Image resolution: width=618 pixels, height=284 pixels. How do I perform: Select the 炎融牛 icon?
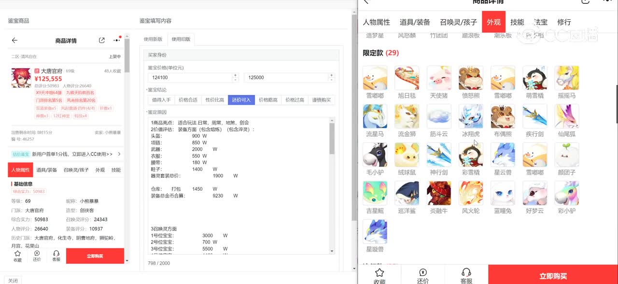pyautogui.click(x=439, y=193)
